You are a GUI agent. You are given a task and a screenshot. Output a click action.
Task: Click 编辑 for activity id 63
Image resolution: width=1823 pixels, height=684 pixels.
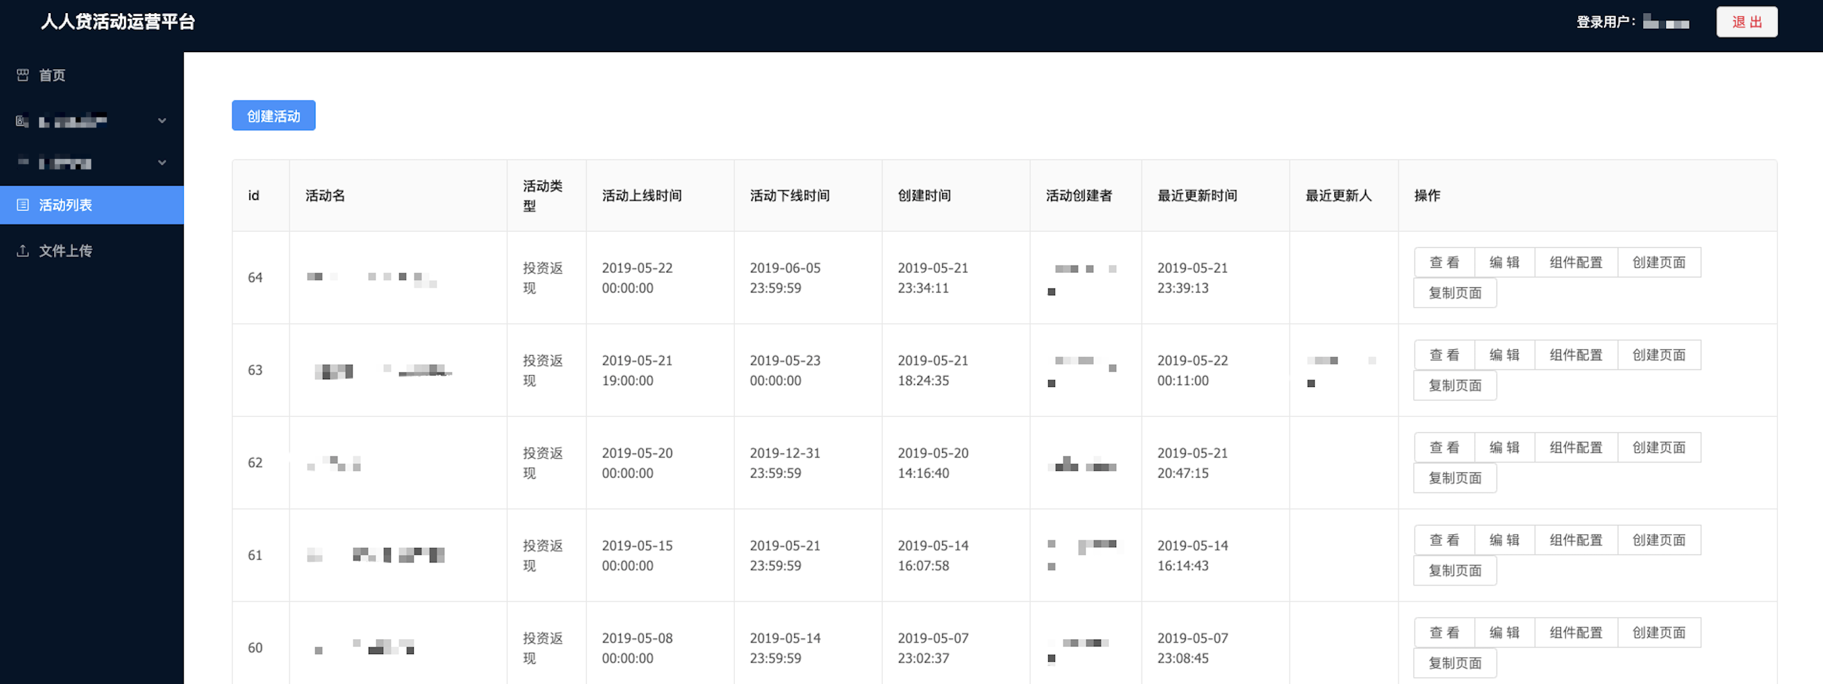pyautogui.click(x=1504, y=355)
